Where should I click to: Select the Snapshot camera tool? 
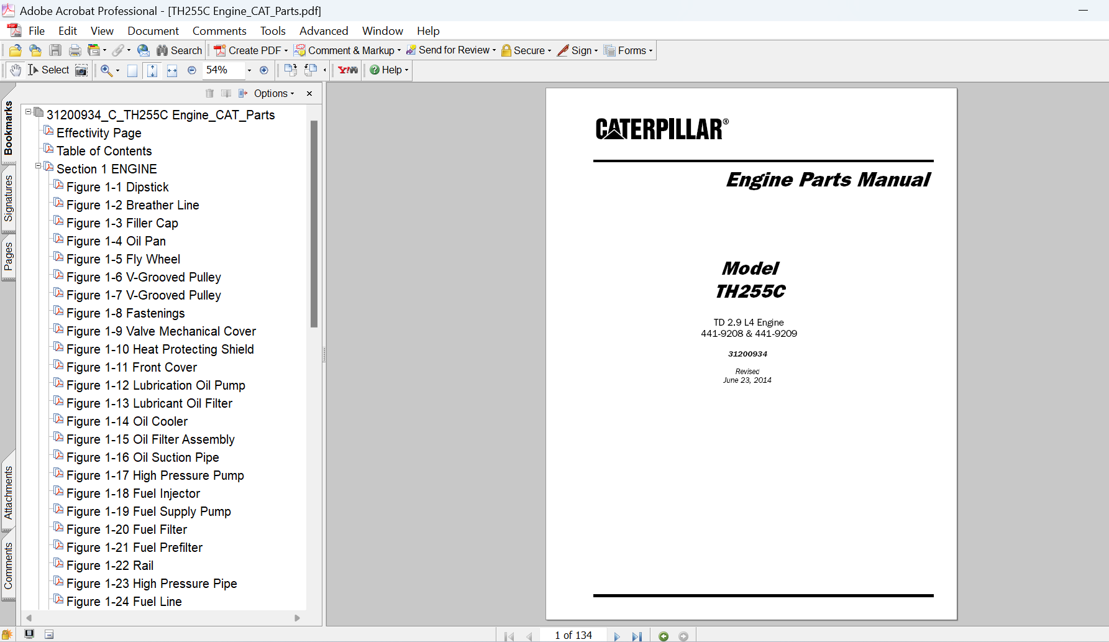[x=81, y=70]
